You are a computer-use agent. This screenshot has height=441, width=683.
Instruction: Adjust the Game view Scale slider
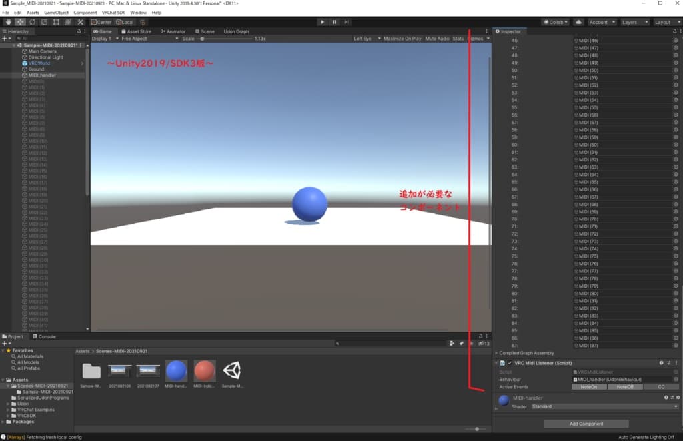(x=202, y=39)
